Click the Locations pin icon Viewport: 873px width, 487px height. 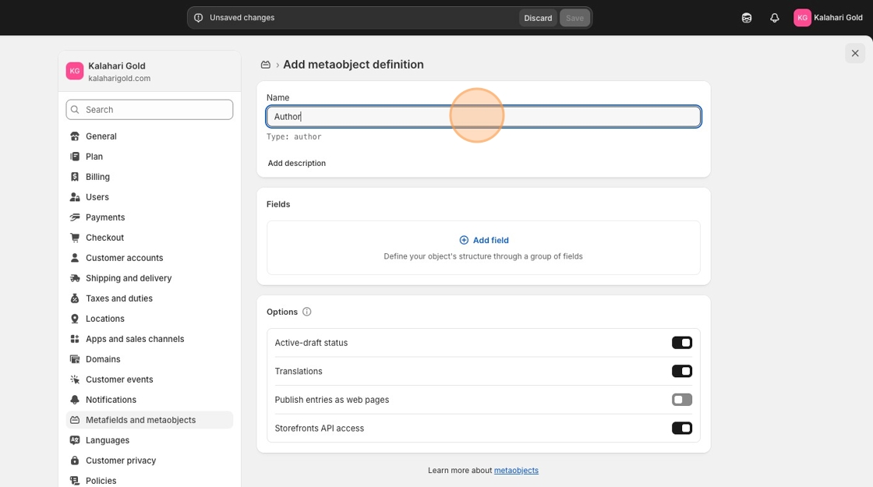[75, 319]
